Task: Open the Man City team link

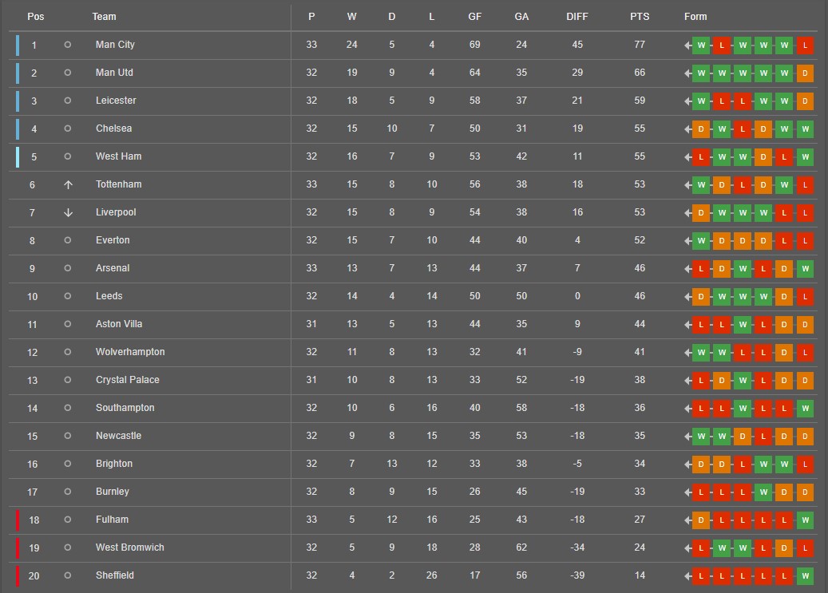Action: point(115,45)
